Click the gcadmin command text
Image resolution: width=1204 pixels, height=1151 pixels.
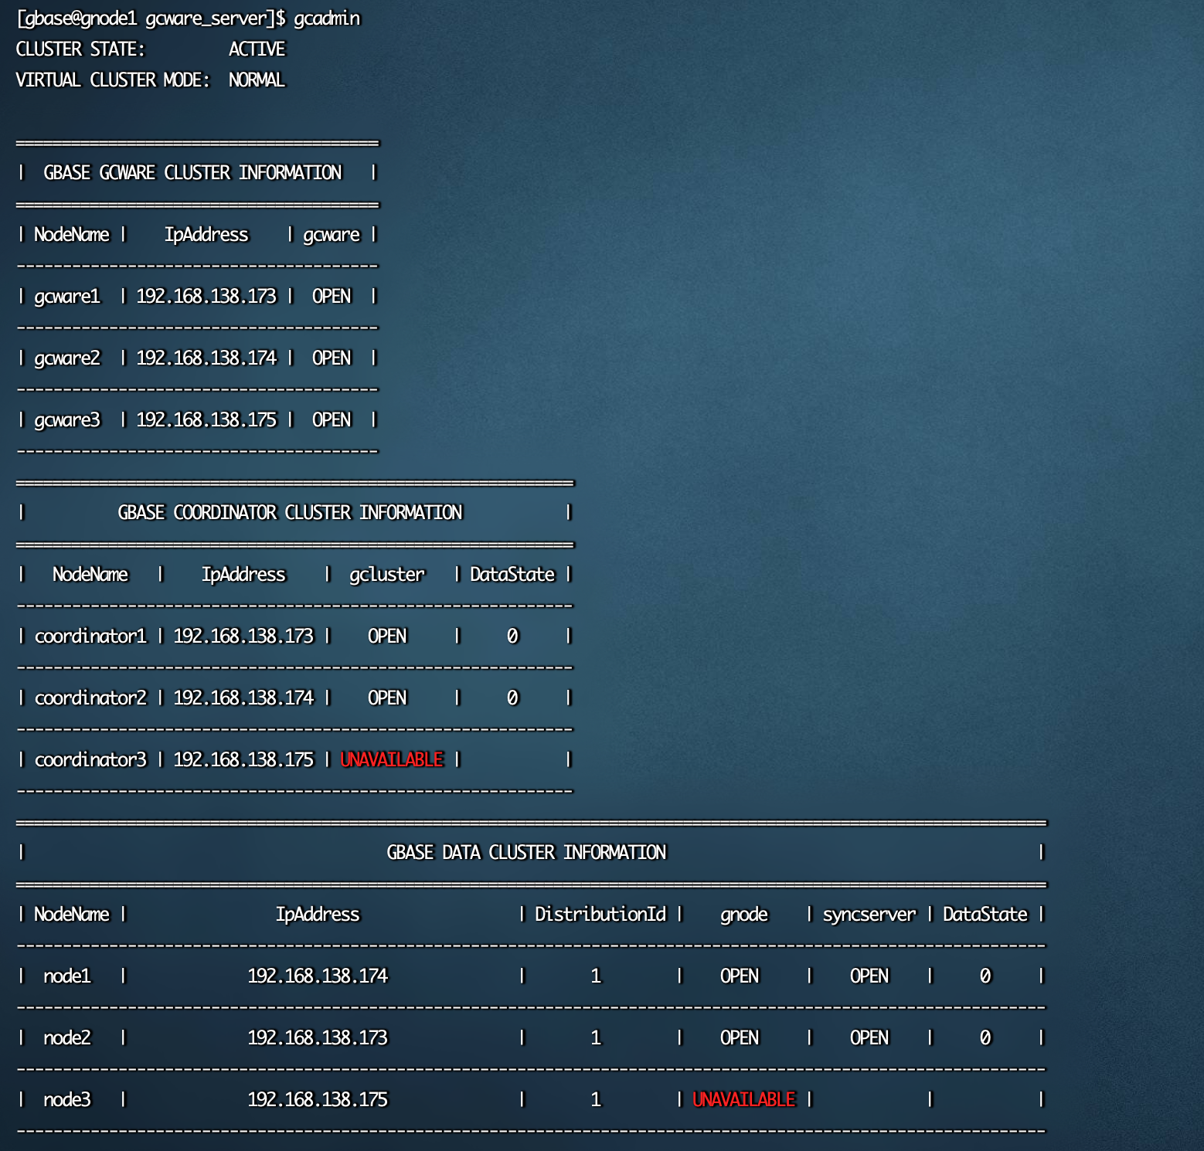(327, 19)
